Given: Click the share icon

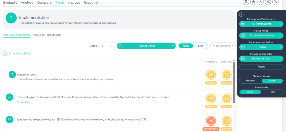Looking at the screenshot, I should coord(268,2).
